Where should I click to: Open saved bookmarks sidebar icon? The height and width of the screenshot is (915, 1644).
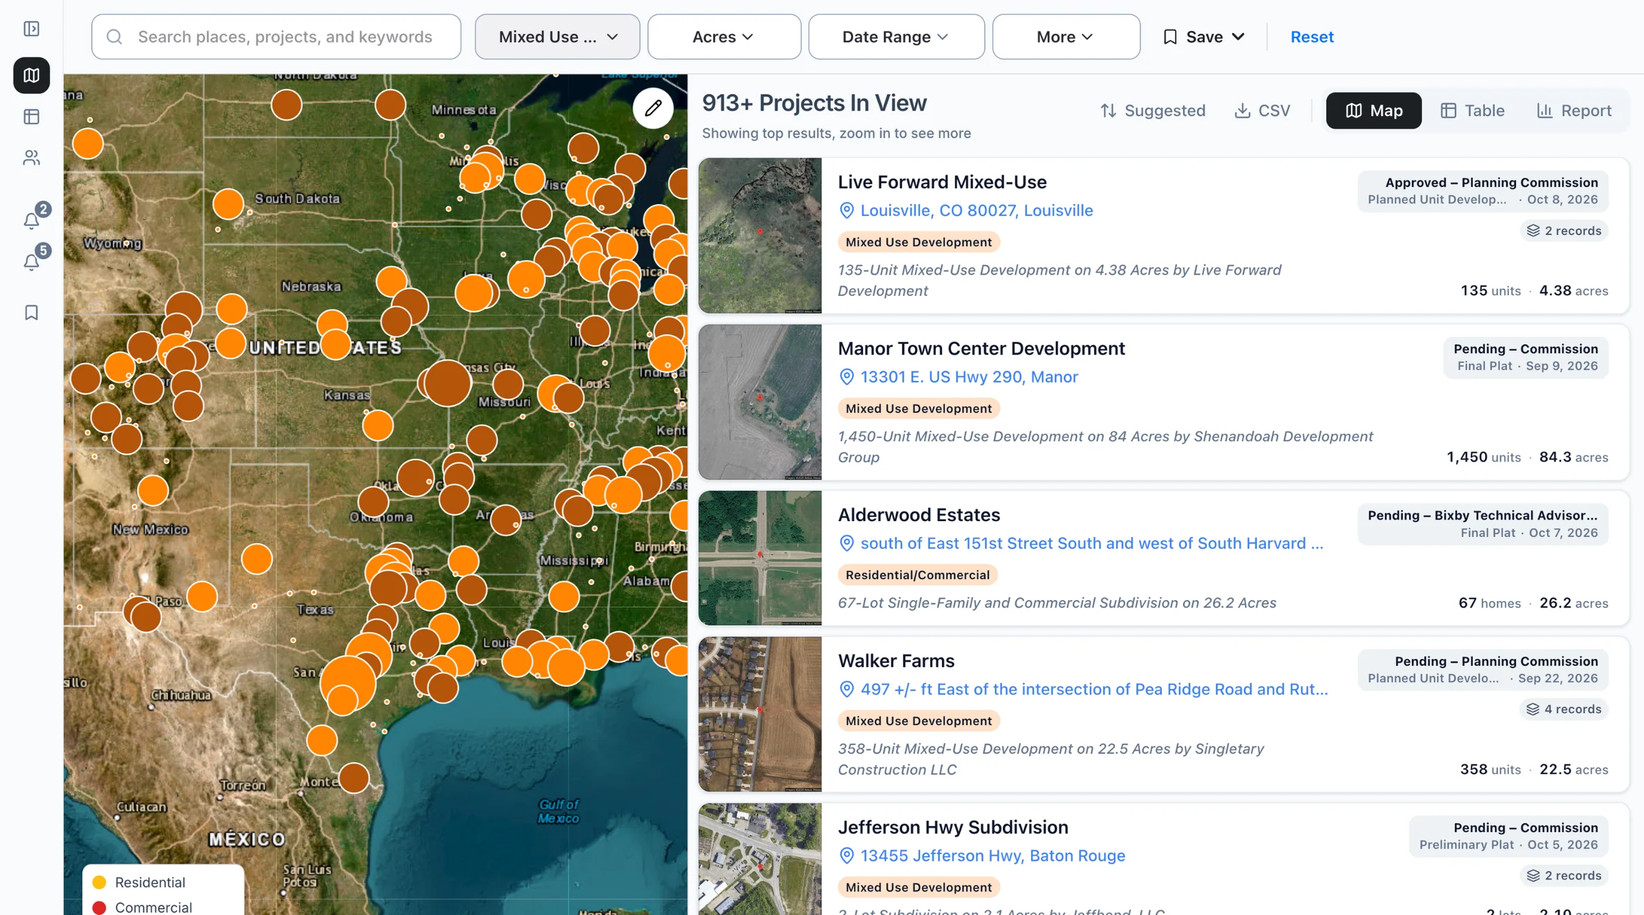pyautogui.click(x=32, y=313)
